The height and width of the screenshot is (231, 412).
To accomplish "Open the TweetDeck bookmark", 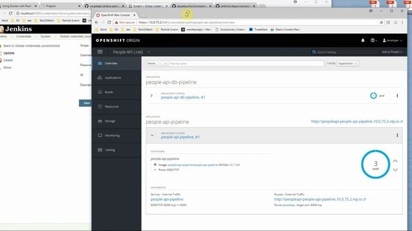I will click(x=258, y=30).
